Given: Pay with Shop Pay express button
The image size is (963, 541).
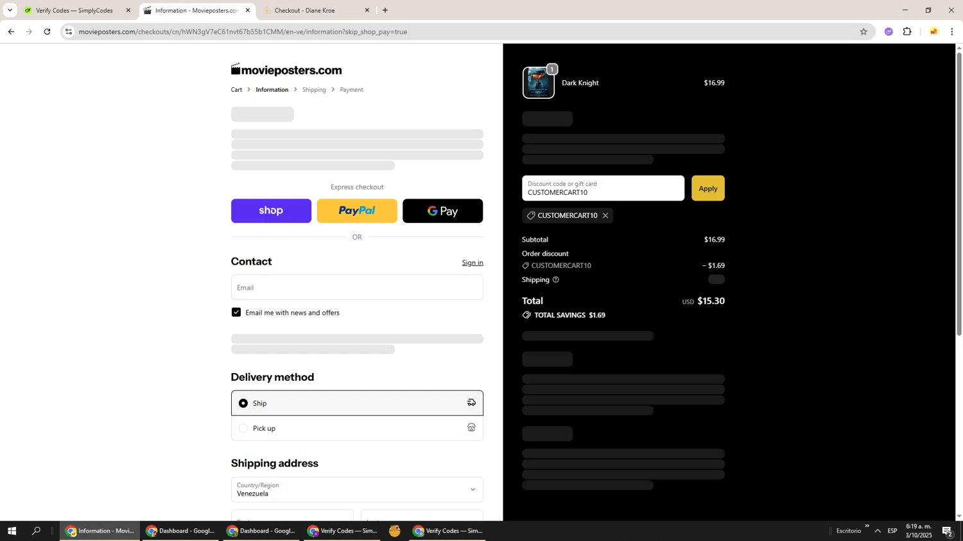Looking at the screenshot, I should [271, 211].
